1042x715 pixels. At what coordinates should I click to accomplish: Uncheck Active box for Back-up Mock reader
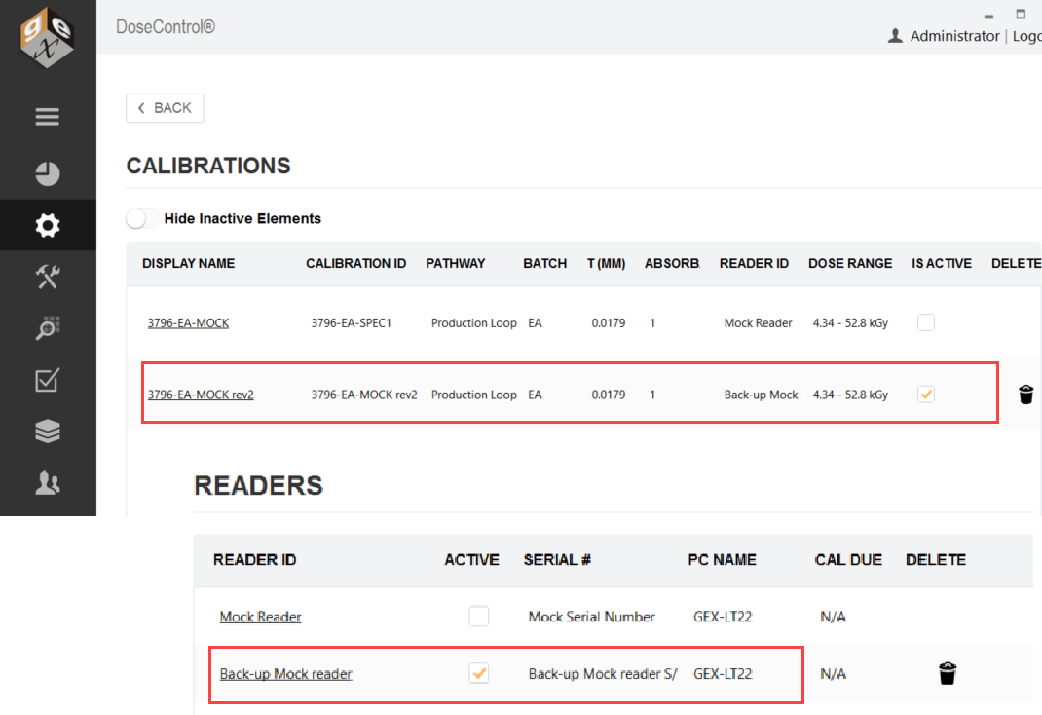tap(478, 673)
